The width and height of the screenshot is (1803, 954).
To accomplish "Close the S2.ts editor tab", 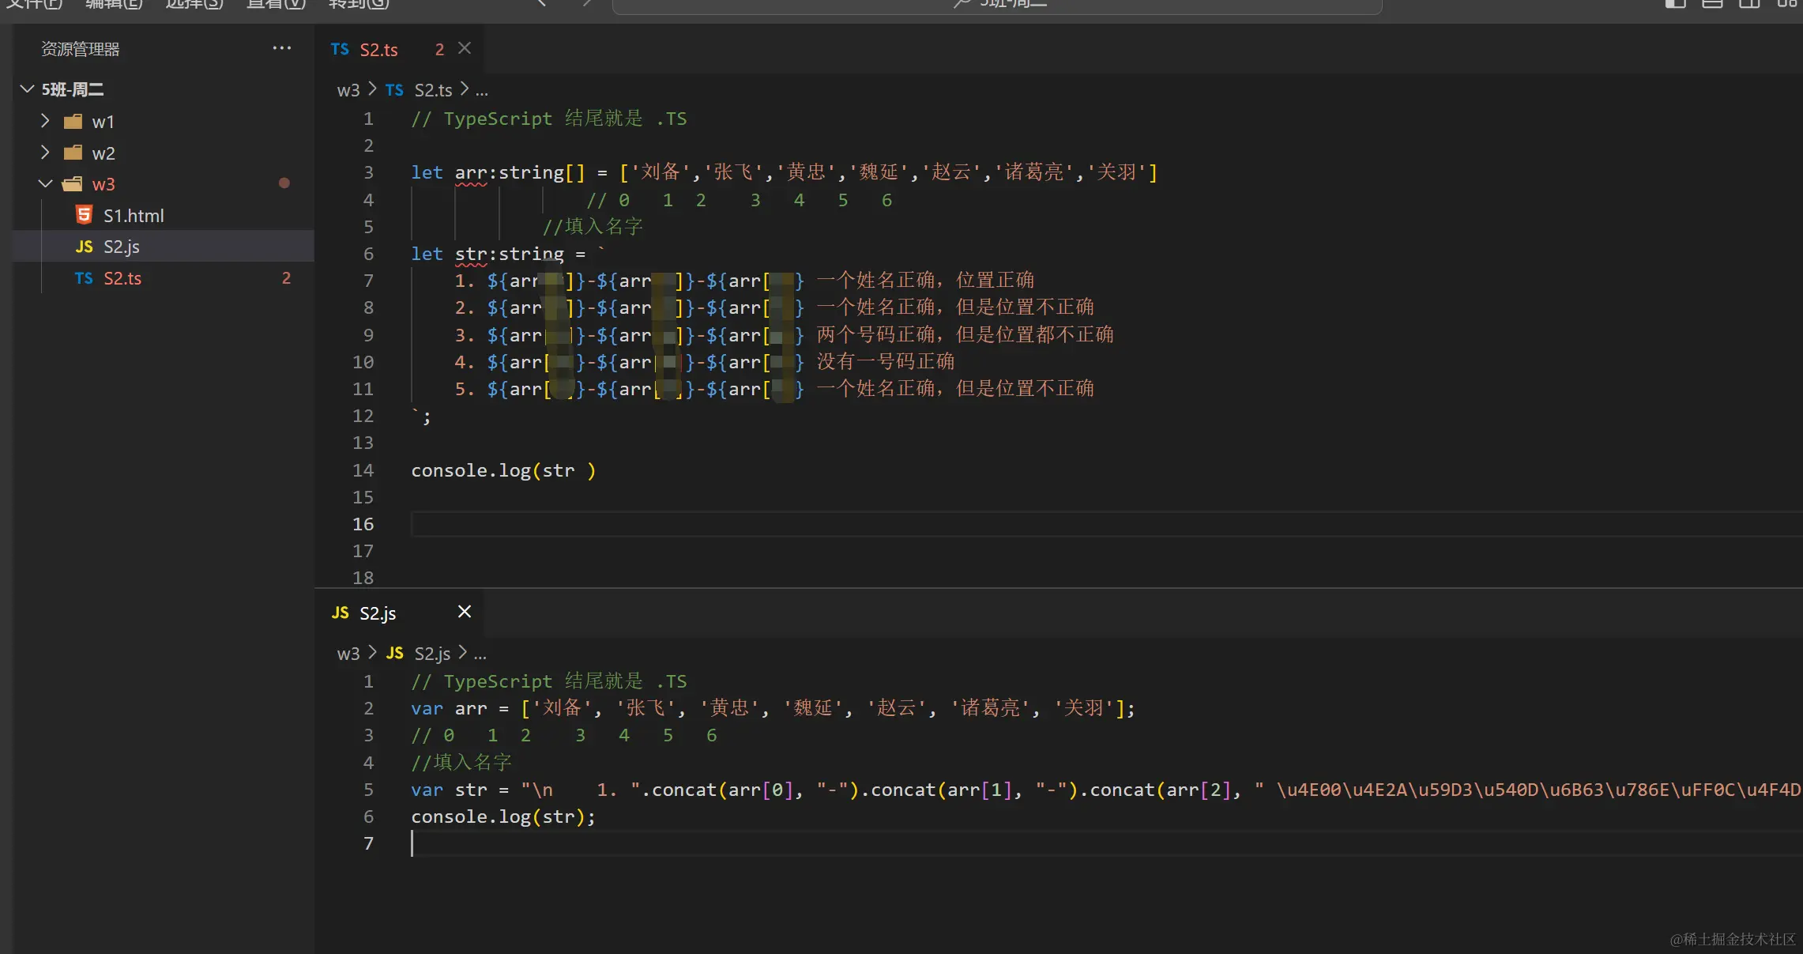I will (465, 48).
